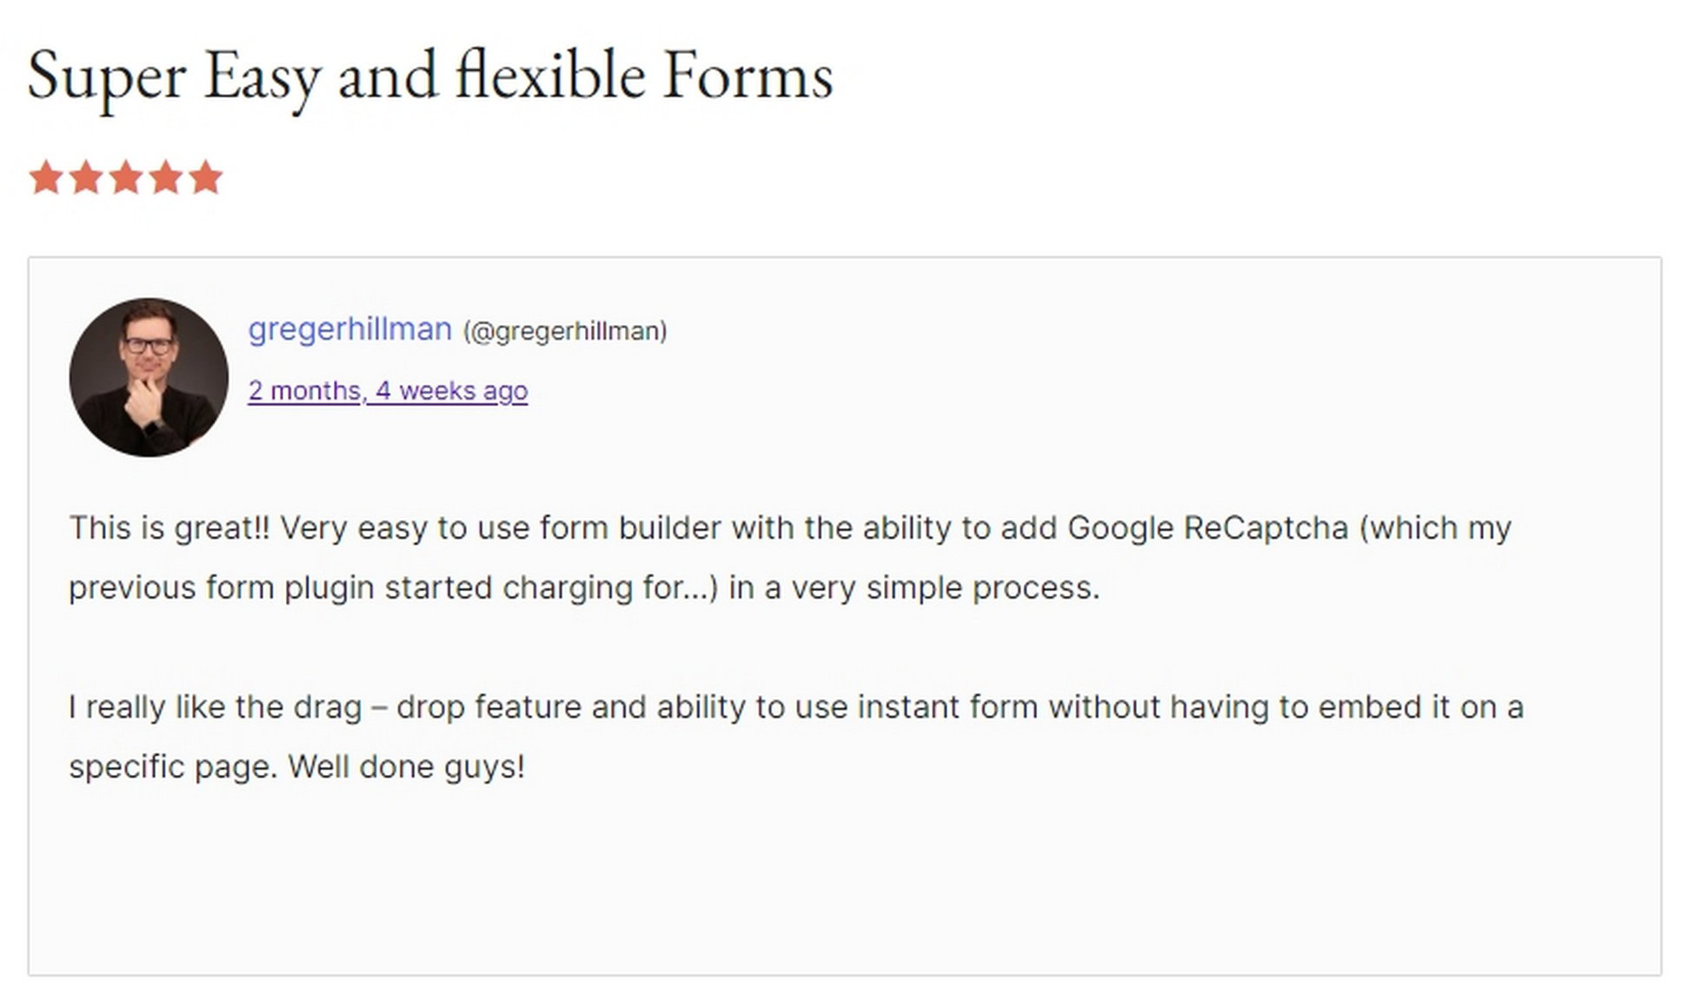Viewport: 1695px width, 1001px height.
Task: Click "Well done guys!" at review end
Action: 407,767
